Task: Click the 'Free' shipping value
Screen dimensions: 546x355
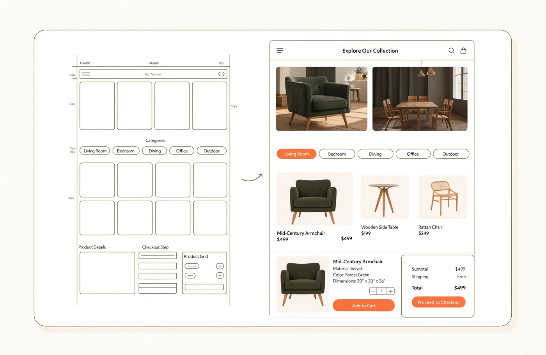Action: [x=461, y=277]
